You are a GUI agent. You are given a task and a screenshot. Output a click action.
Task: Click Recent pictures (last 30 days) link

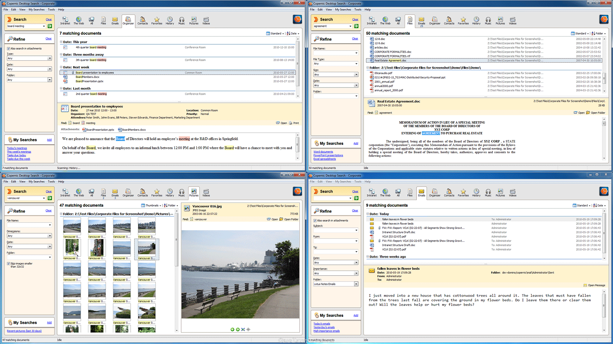point(24,331)
